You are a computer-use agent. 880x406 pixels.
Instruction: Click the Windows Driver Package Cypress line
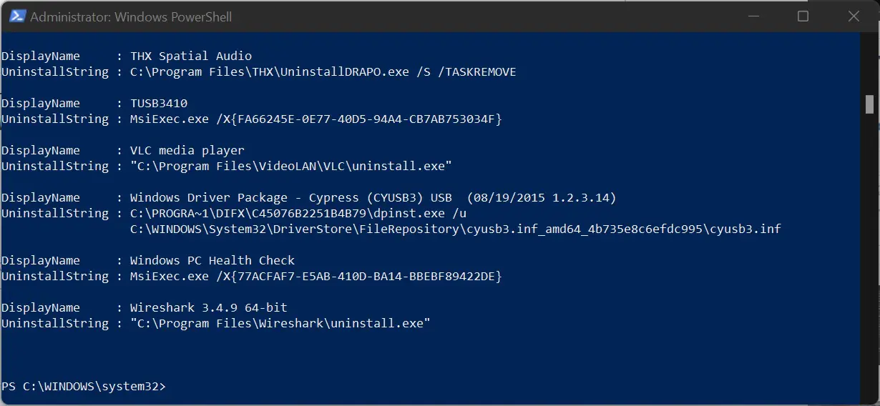pyautogui.click(x=373, y=197)
